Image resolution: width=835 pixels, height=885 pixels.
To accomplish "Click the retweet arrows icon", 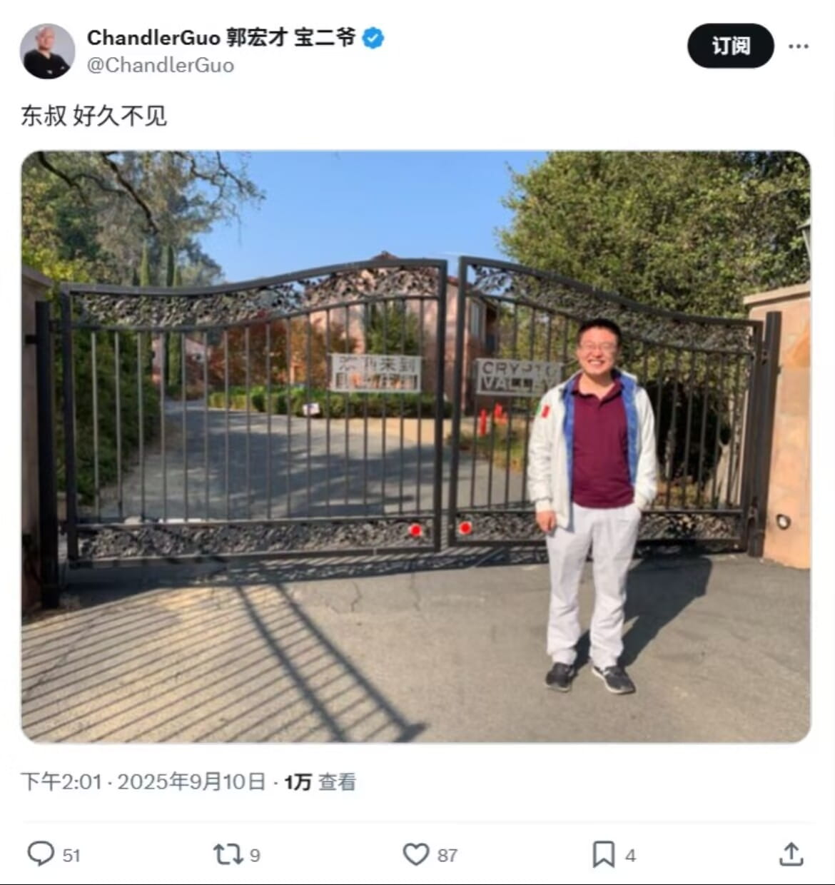I will click(228, 854).
